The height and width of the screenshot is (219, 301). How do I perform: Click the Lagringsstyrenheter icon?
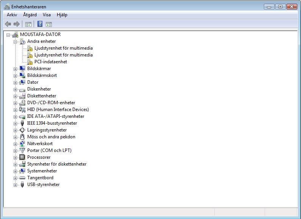click(x=22, y=130)
